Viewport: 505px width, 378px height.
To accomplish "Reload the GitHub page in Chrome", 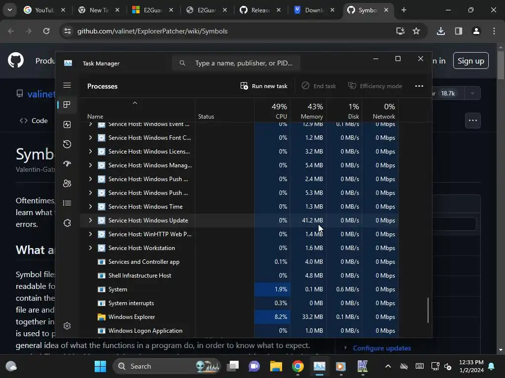I will pyautogui.click(x=46, y=31).
